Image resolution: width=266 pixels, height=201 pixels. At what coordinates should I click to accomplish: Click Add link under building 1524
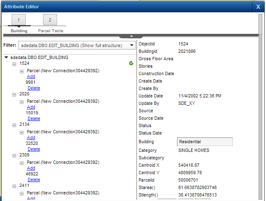[31, 76]
